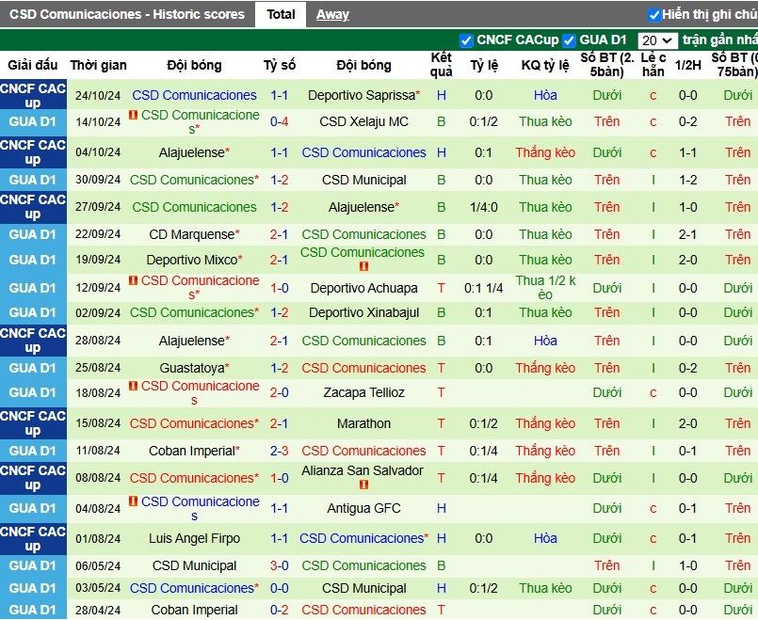Click CNCF CACup league cell for 15/08/24

33,423
